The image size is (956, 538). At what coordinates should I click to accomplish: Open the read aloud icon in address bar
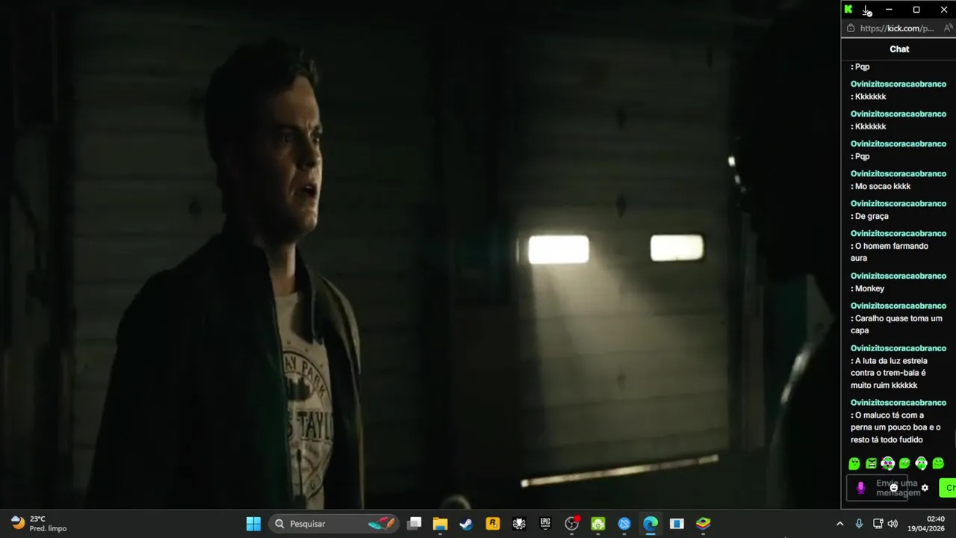(x=948, y=28)
